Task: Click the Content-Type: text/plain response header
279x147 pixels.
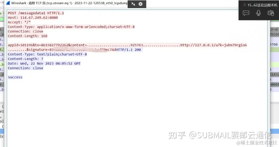Action: (x=47, y=54)
